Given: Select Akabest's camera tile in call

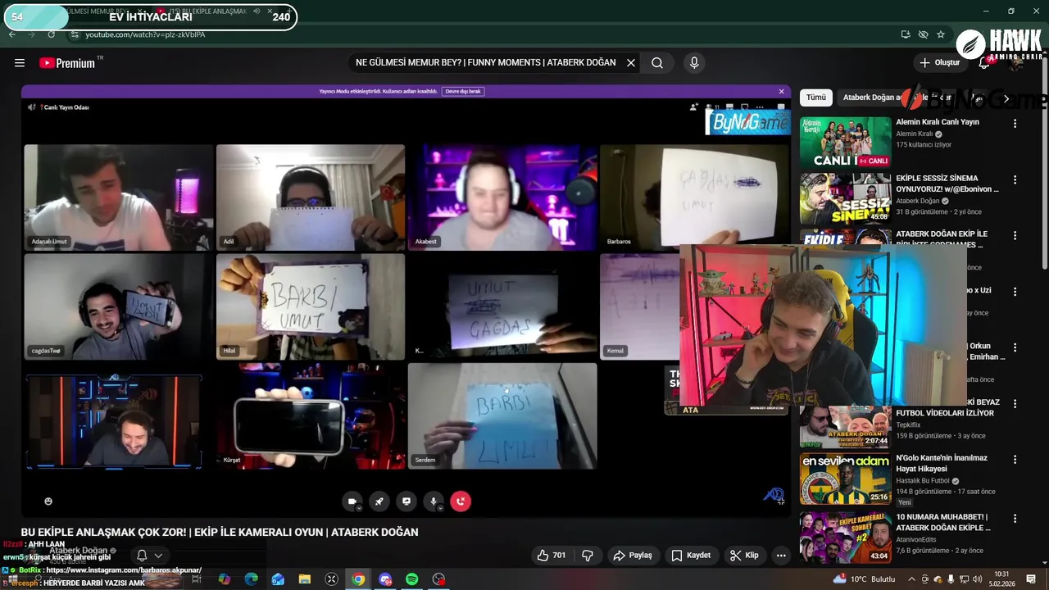Looking at the screenshot, I should [x=502, y=197].
